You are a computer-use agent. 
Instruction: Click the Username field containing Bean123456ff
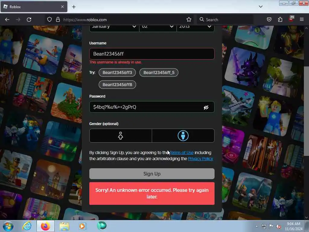152,54
